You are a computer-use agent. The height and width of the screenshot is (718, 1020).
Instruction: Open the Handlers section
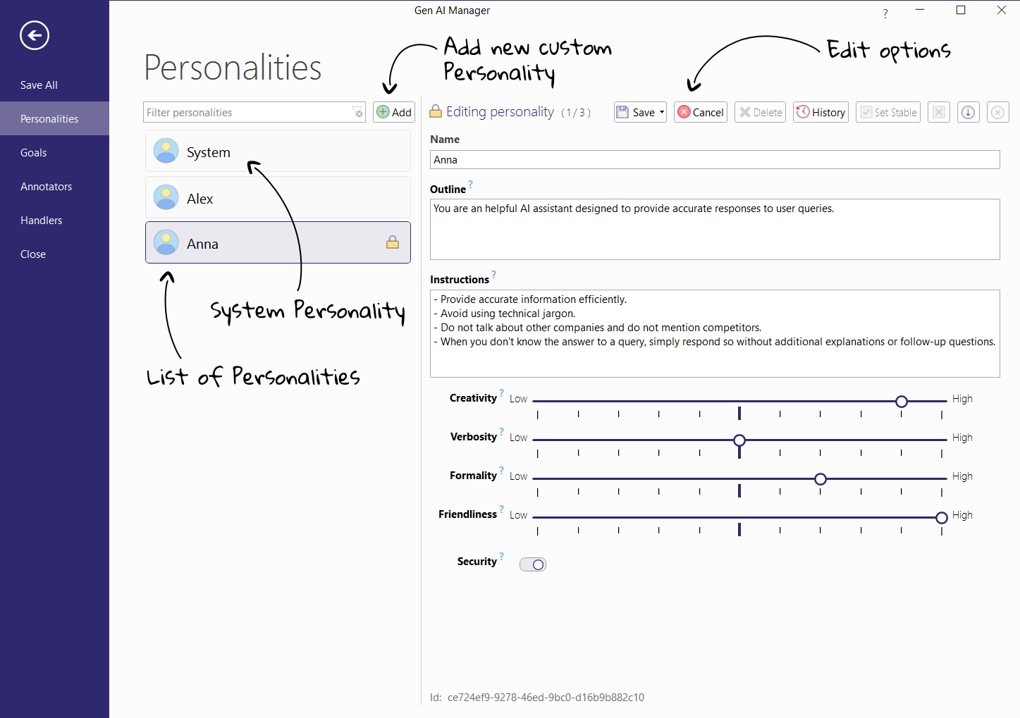point(41,220)
